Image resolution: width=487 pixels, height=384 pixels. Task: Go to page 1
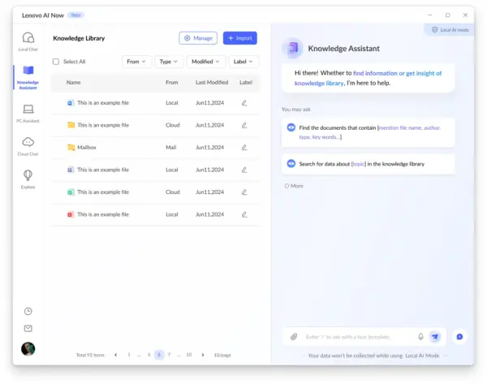coord(129,355)
